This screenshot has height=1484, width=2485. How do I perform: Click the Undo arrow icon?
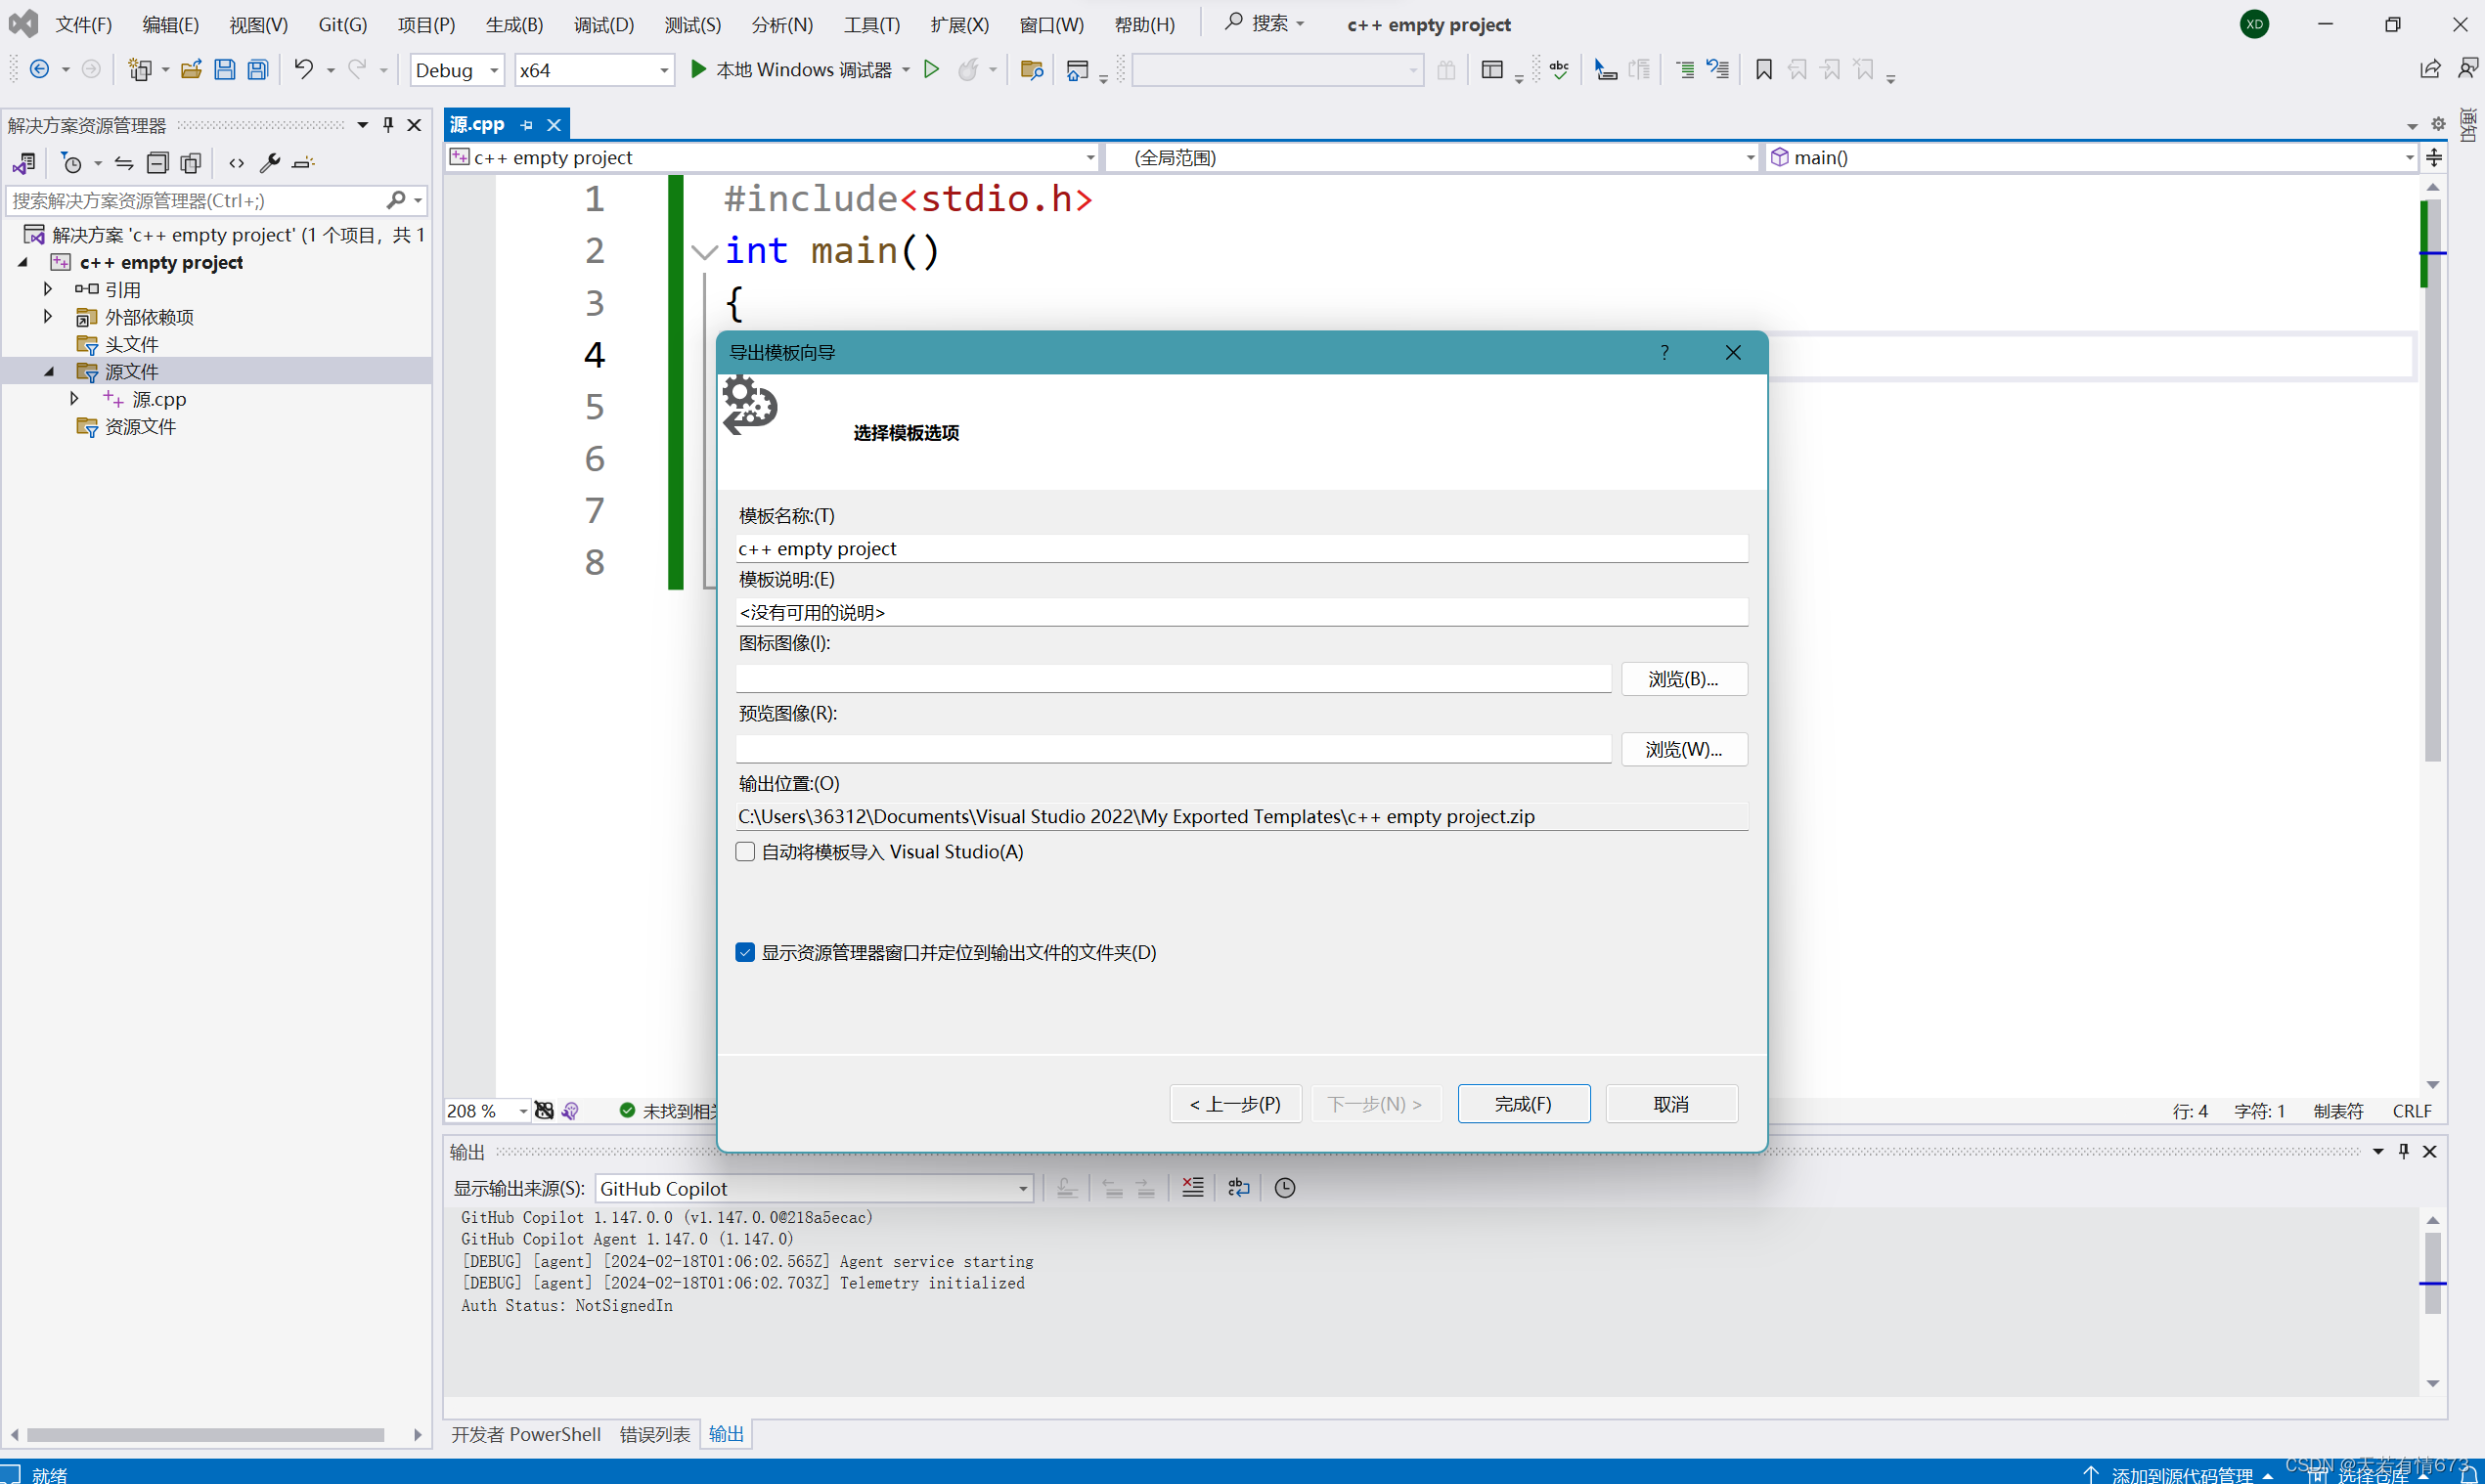[x=303, y=69]
